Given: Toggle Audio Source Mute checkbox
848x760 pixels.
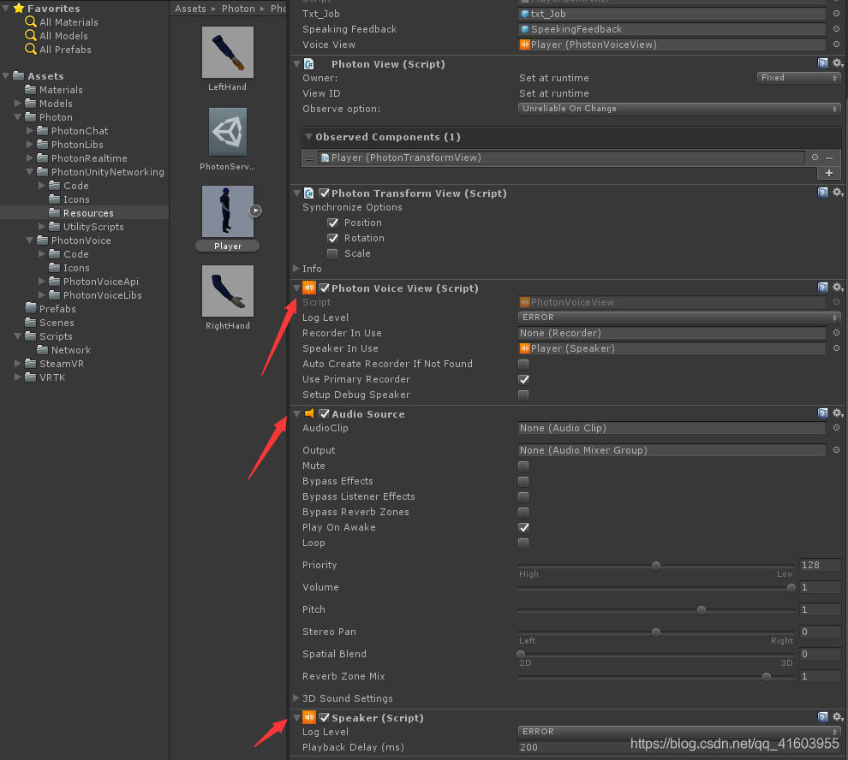Looking at the screenshot, I should (x=523, y=466).
